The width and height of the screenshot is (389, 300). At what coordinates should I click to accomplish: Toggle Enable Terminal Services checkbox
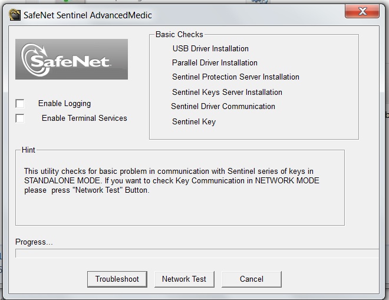pos(20,118)
